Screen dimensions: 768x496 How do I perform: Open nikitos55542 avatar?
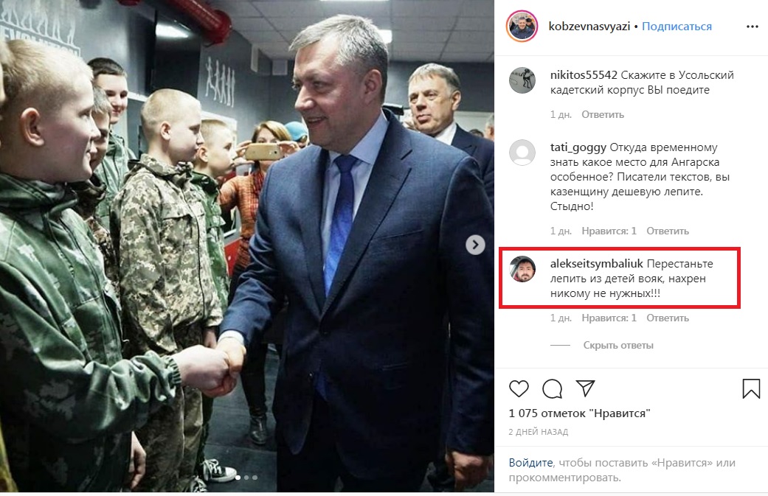point(522,80)
